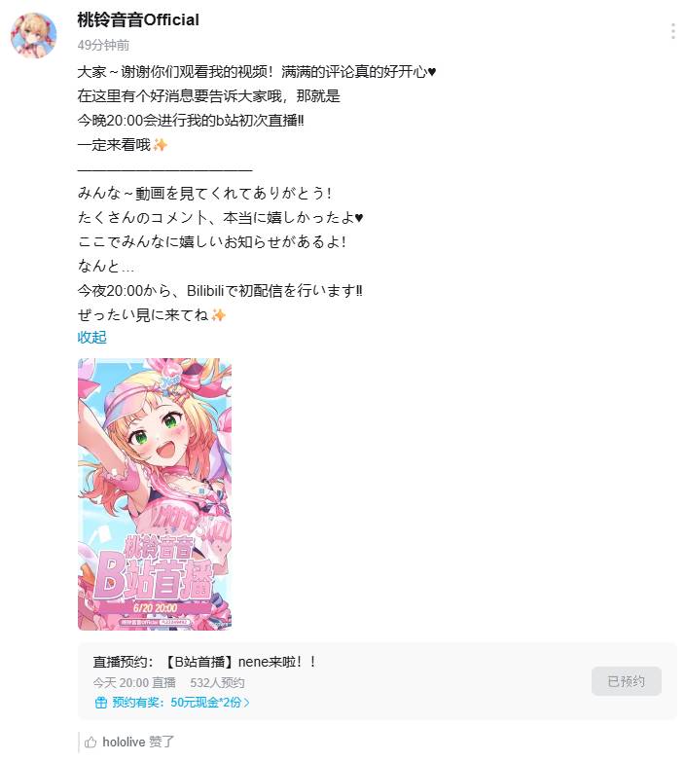Open 【B站首播】nene来啦 live reservation title

click(239, 662)
